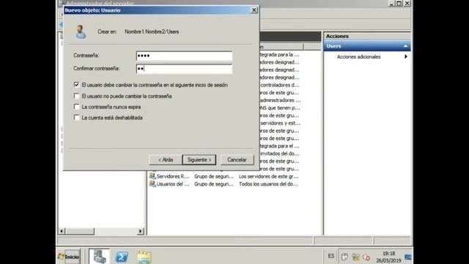Go back with the '< Atrás' button
The width and height of the screenshot is (469, 264).
pyautogui.click(x=166, y=160)
